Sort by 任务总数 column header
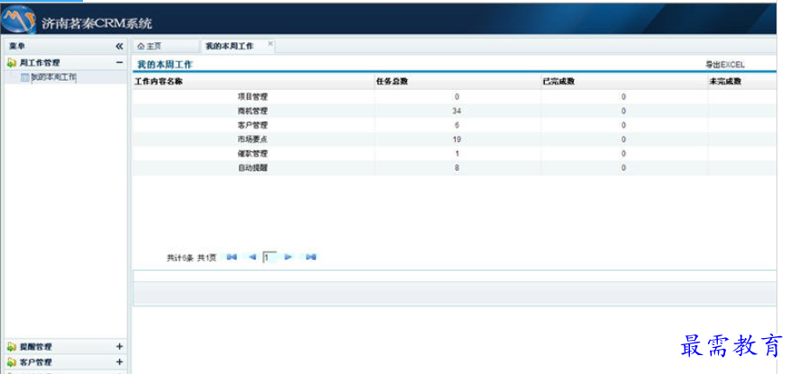The height and width of the screenshot is (374, 790). click(392, 82)
